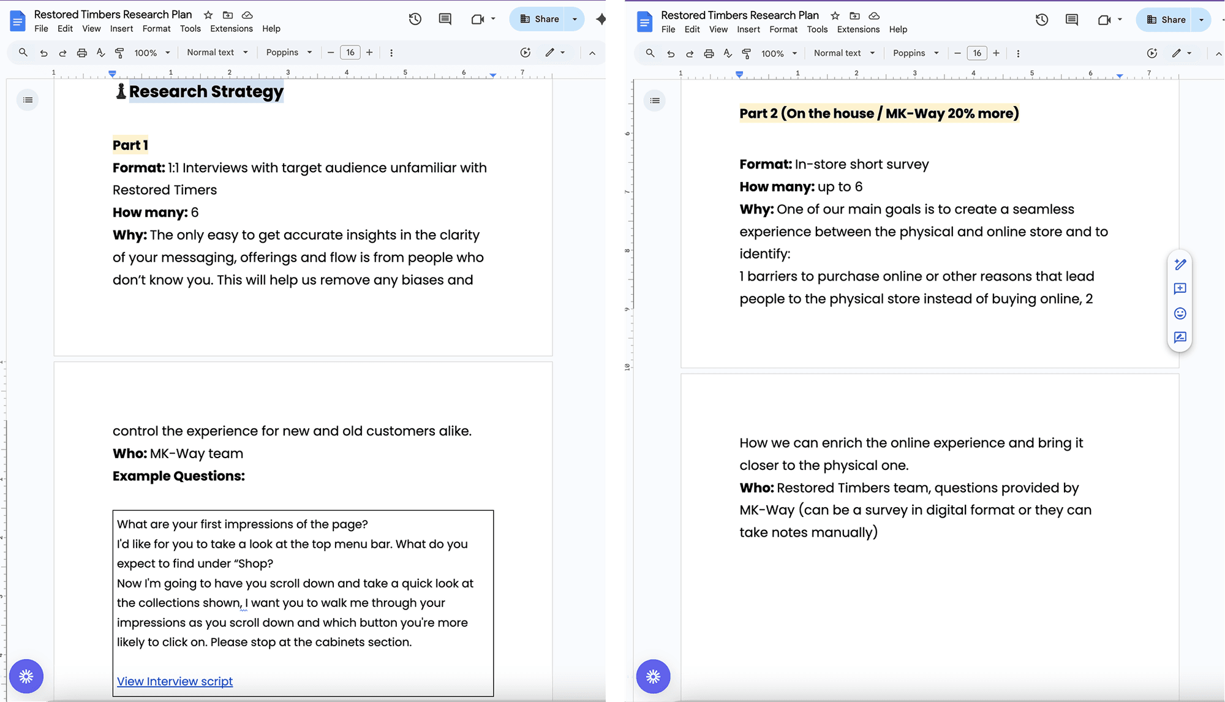Image resolution: width=1225 pixels, height=702 pixels.
Task: Open the View Interview script link
Action: pos(175,681)
